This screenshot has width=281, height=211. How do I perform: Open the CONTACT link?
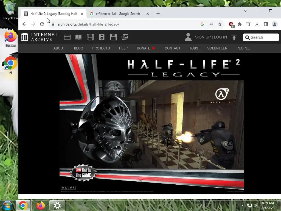click(173, 48)
